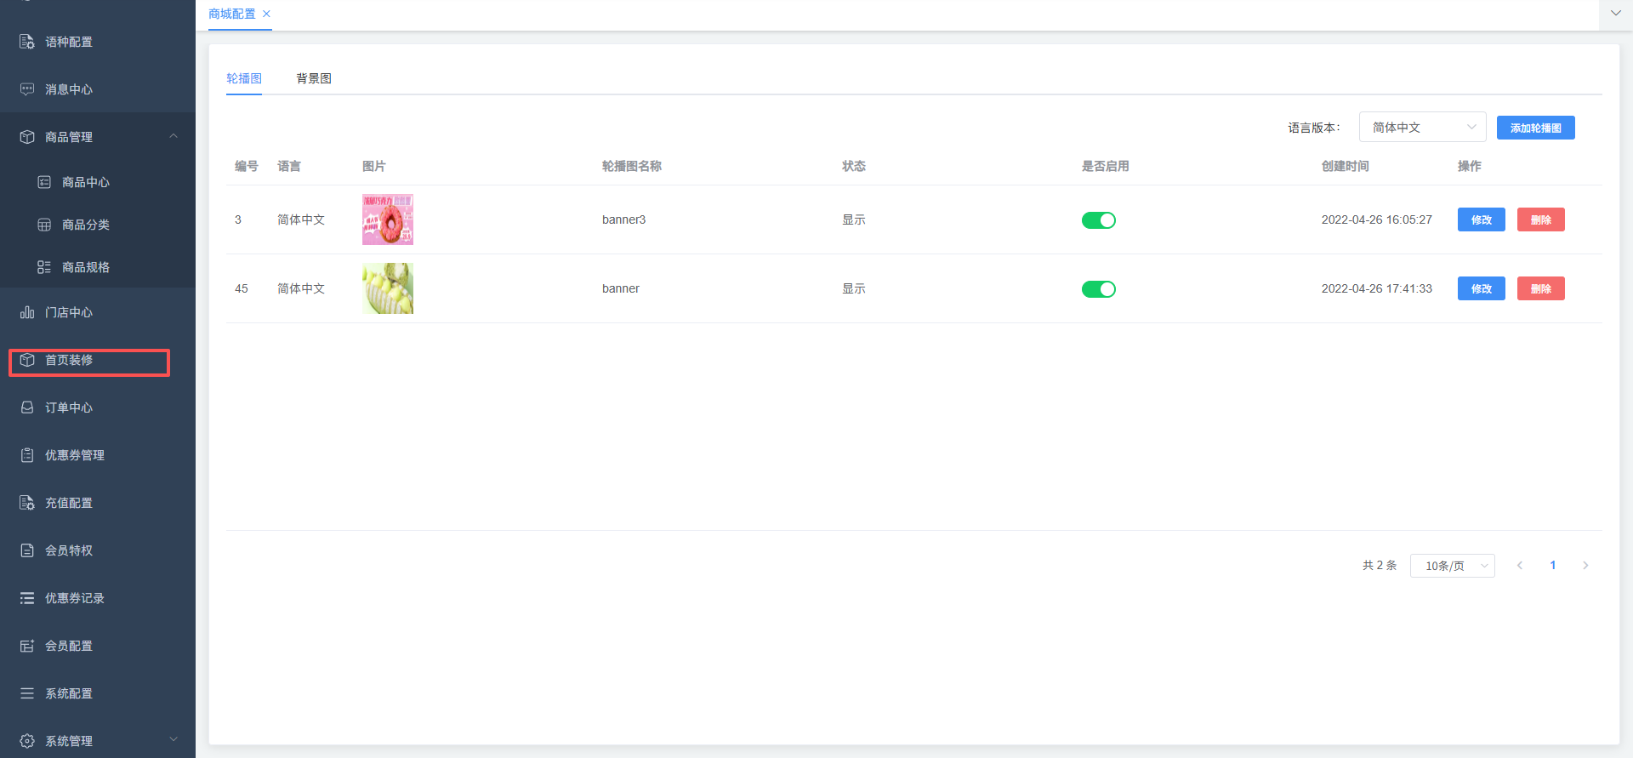Toggle off the banner row switch

(x=1098, y=289)
